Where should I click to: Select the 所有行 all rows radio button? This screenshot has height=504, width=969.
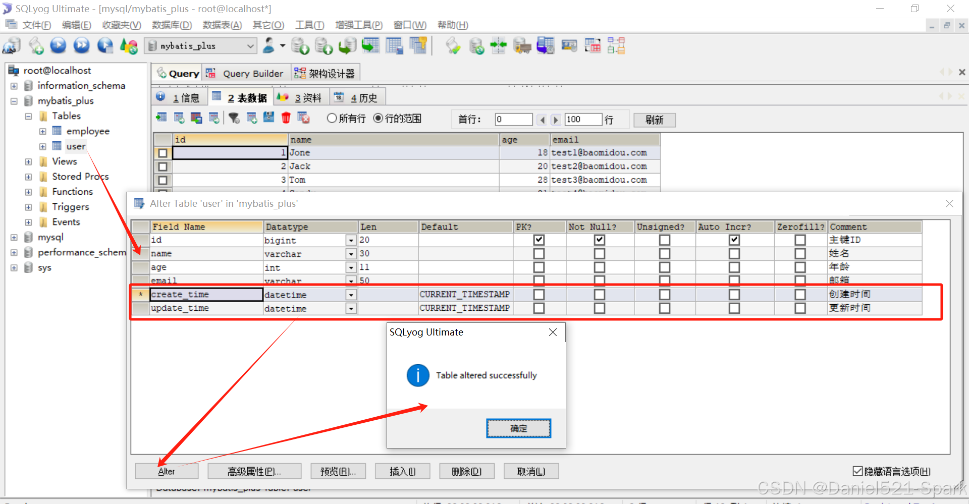click(332, 118)
